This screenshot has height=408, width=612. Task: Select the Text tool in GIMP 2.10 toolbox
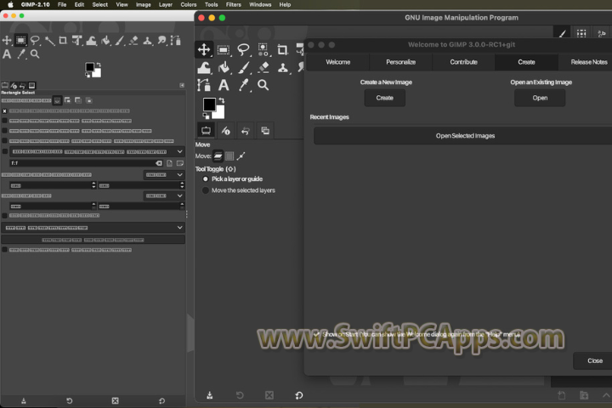(7, 54)
